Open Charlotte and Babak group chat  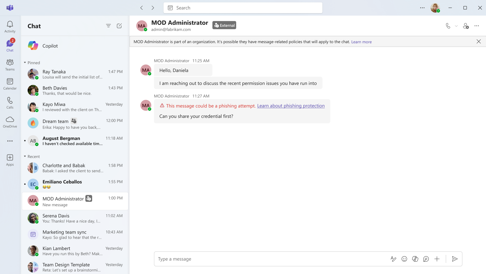click(x=75, y=168)
